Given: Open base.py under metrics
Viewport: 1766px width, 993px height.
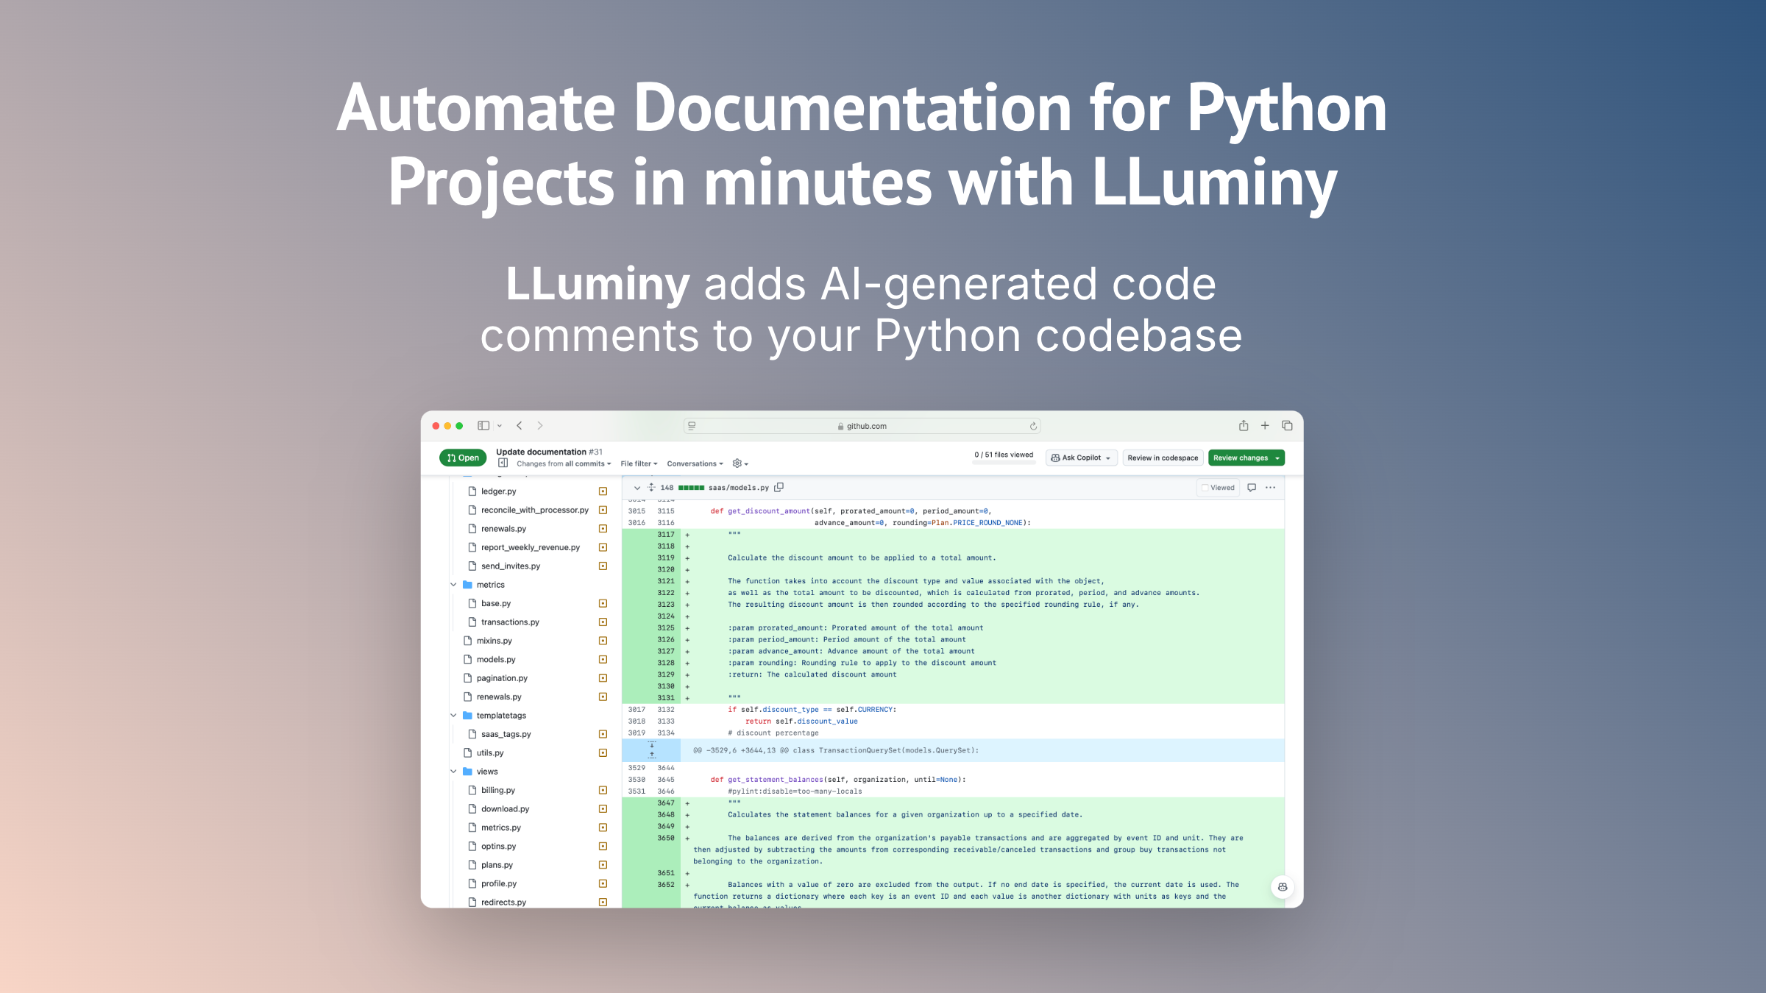Looking at the screenshot, I should pyautogui.click(x=496, y=603).
